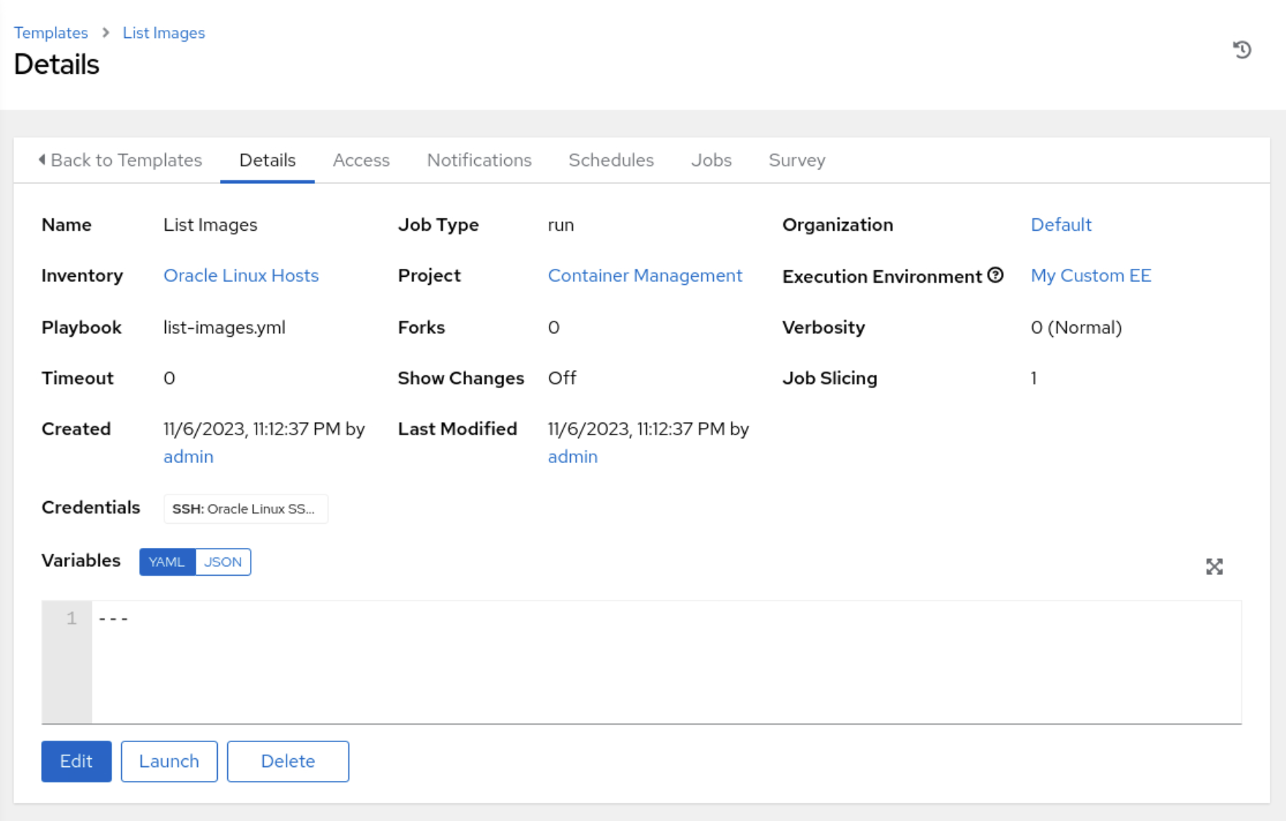Click the Created timestamp text
Screen dimensions: 1286x821
point(264,429)
